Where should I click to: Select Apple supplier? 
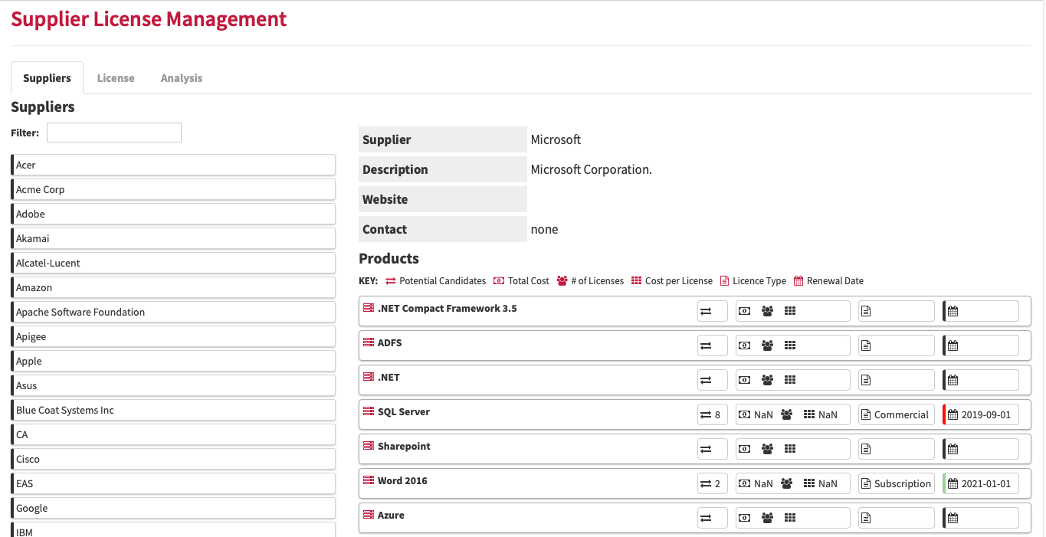[x=173, y=361]
